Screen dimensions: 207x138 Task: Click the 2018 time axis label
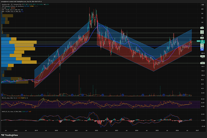16,130
